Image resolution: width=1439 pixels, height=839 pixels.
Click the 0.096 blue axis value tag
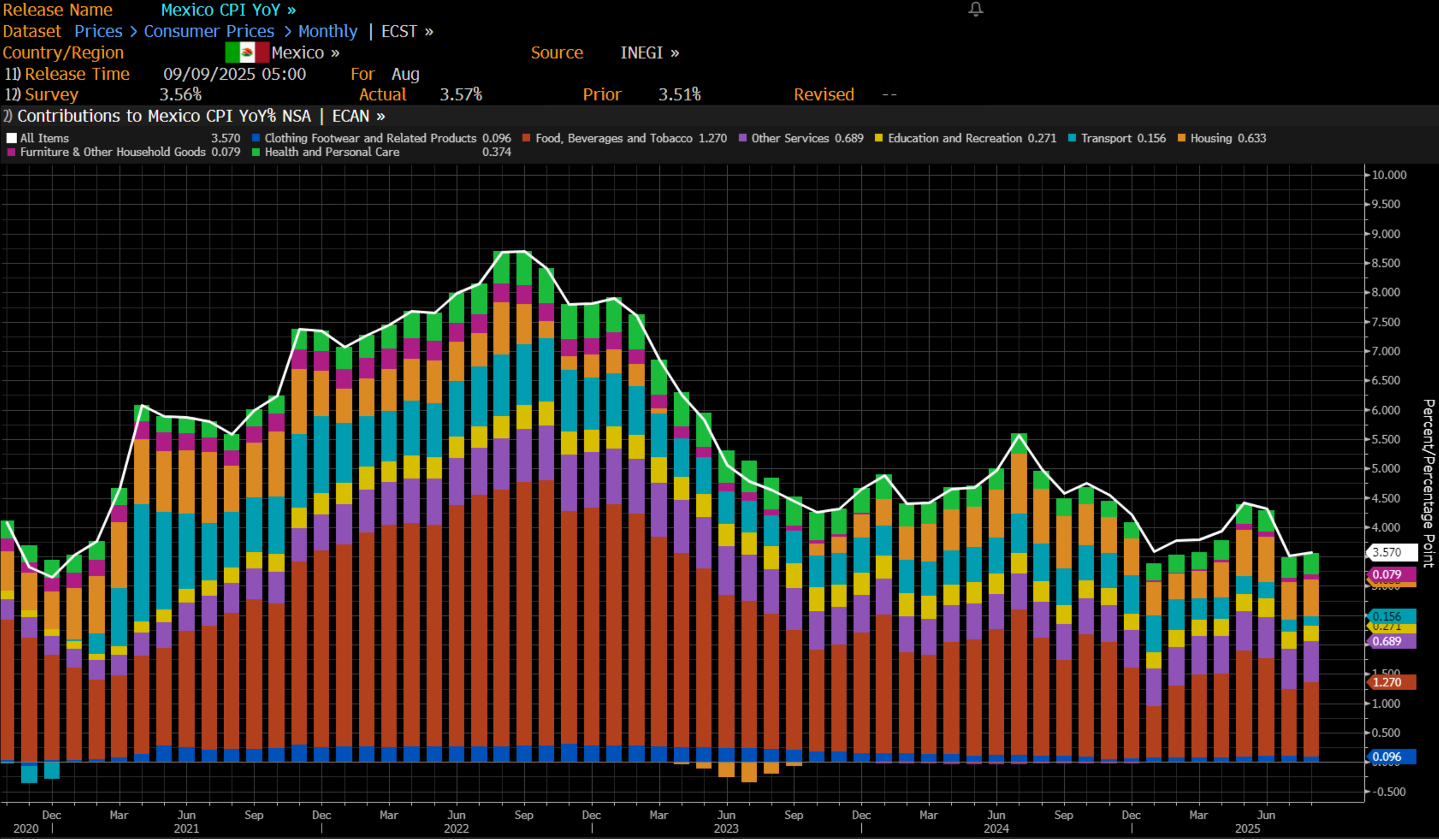[x=1391, y=757]
